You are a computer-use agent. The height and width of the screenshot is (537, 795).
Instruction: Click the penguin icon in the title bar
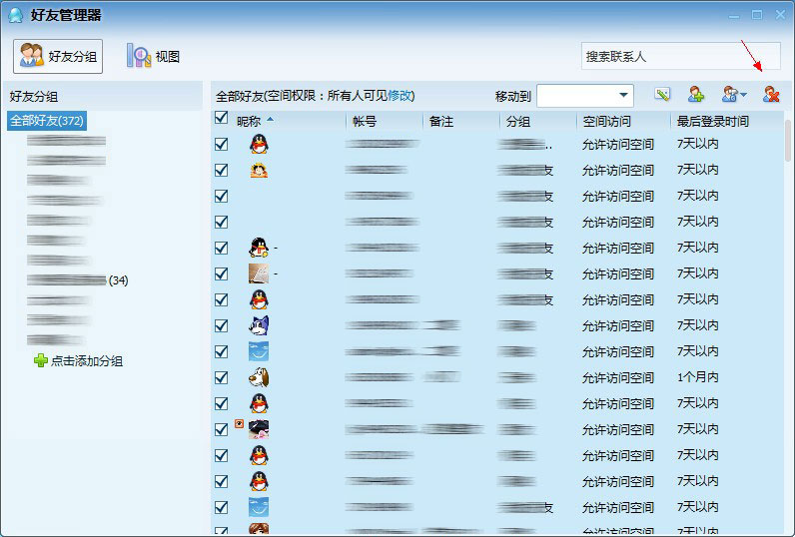16,15
